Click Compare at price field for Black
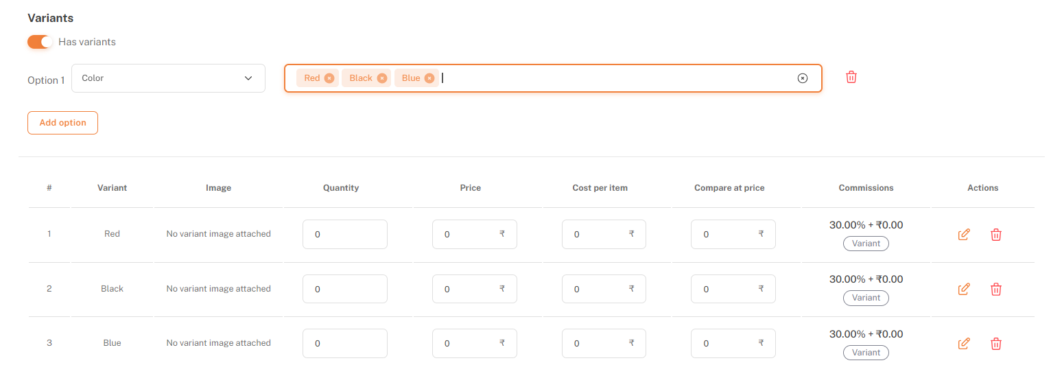The height and width of the screenshot is (376, 1051). tap(733, 289)
